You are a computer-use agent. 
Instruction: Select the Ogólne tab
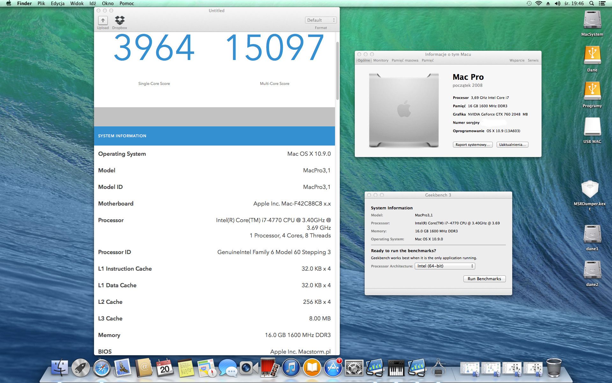point(364,60)
